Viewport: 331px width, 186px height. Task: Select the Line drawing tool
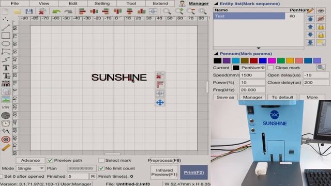(6, 27)
